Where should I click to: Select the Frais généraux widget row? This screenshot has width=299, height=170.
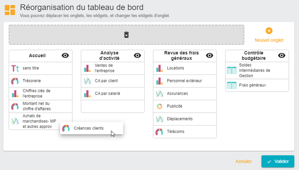tap(257, 85)
